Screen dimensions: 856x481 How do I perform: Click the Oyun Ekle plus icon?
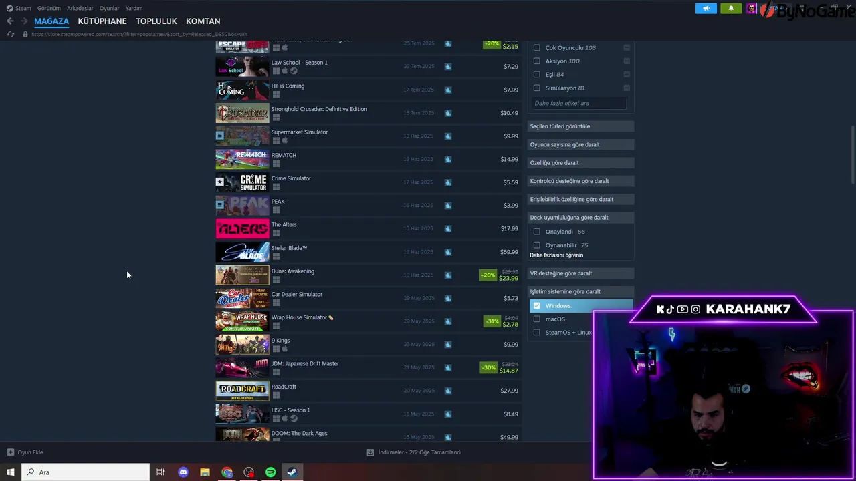(x=10, y=452)
